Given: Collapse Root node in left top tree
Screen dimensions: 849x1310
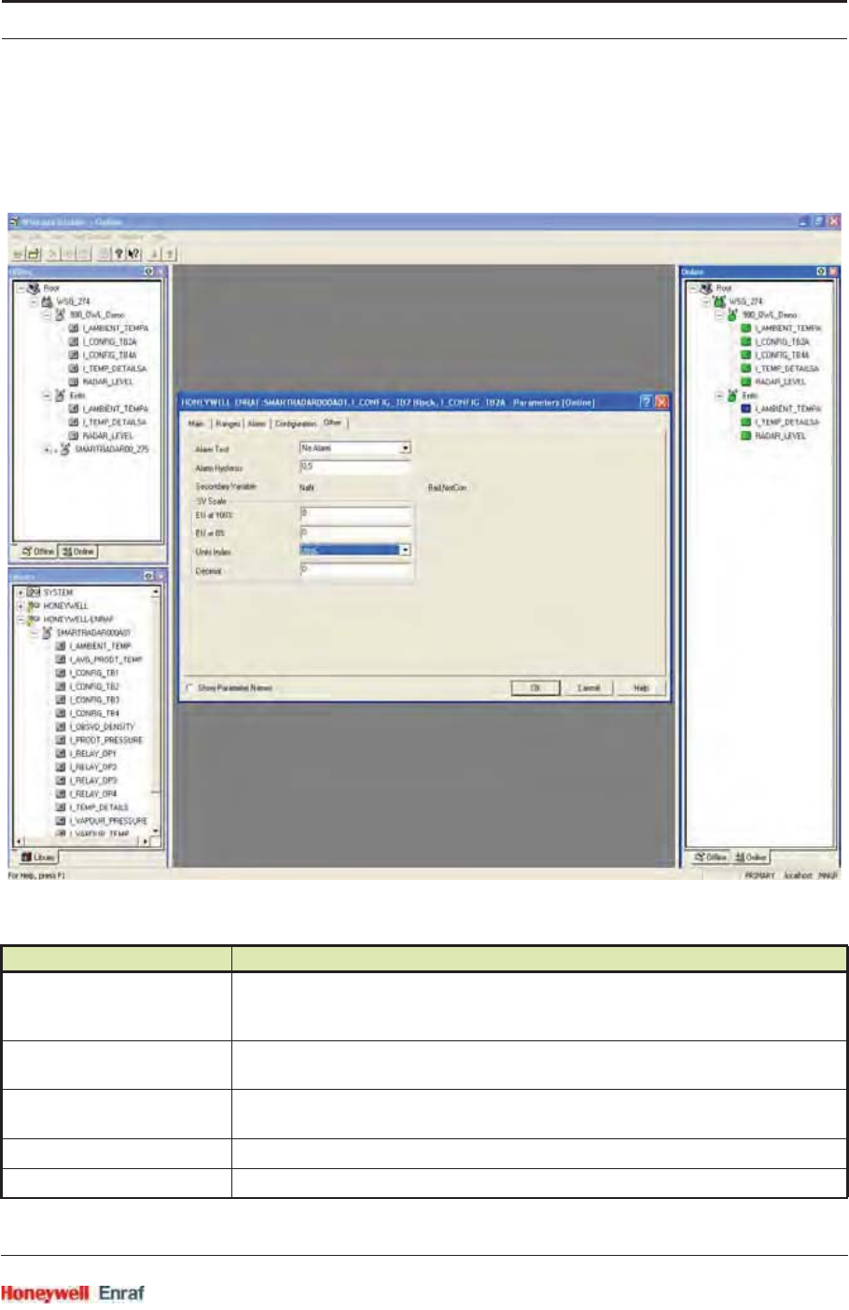Looking at the screenshot, I should point(21,288).
